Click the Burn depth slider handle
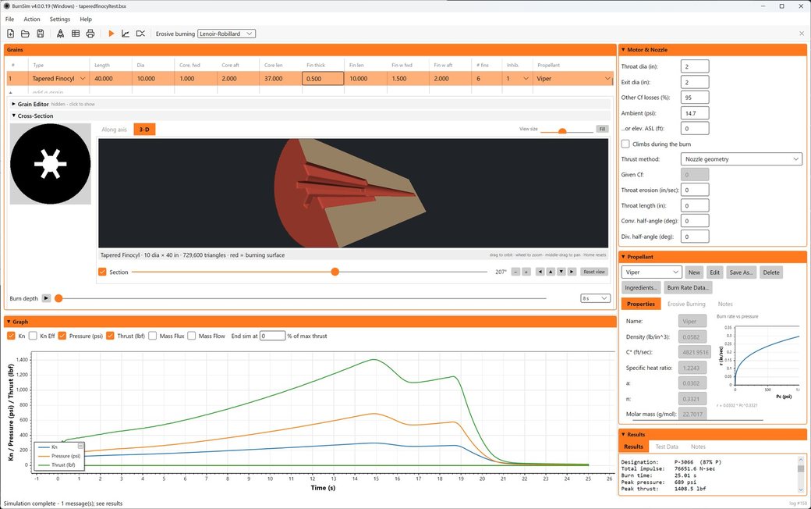This screenshot has height=509, width=811. click(x=58, y=298)
